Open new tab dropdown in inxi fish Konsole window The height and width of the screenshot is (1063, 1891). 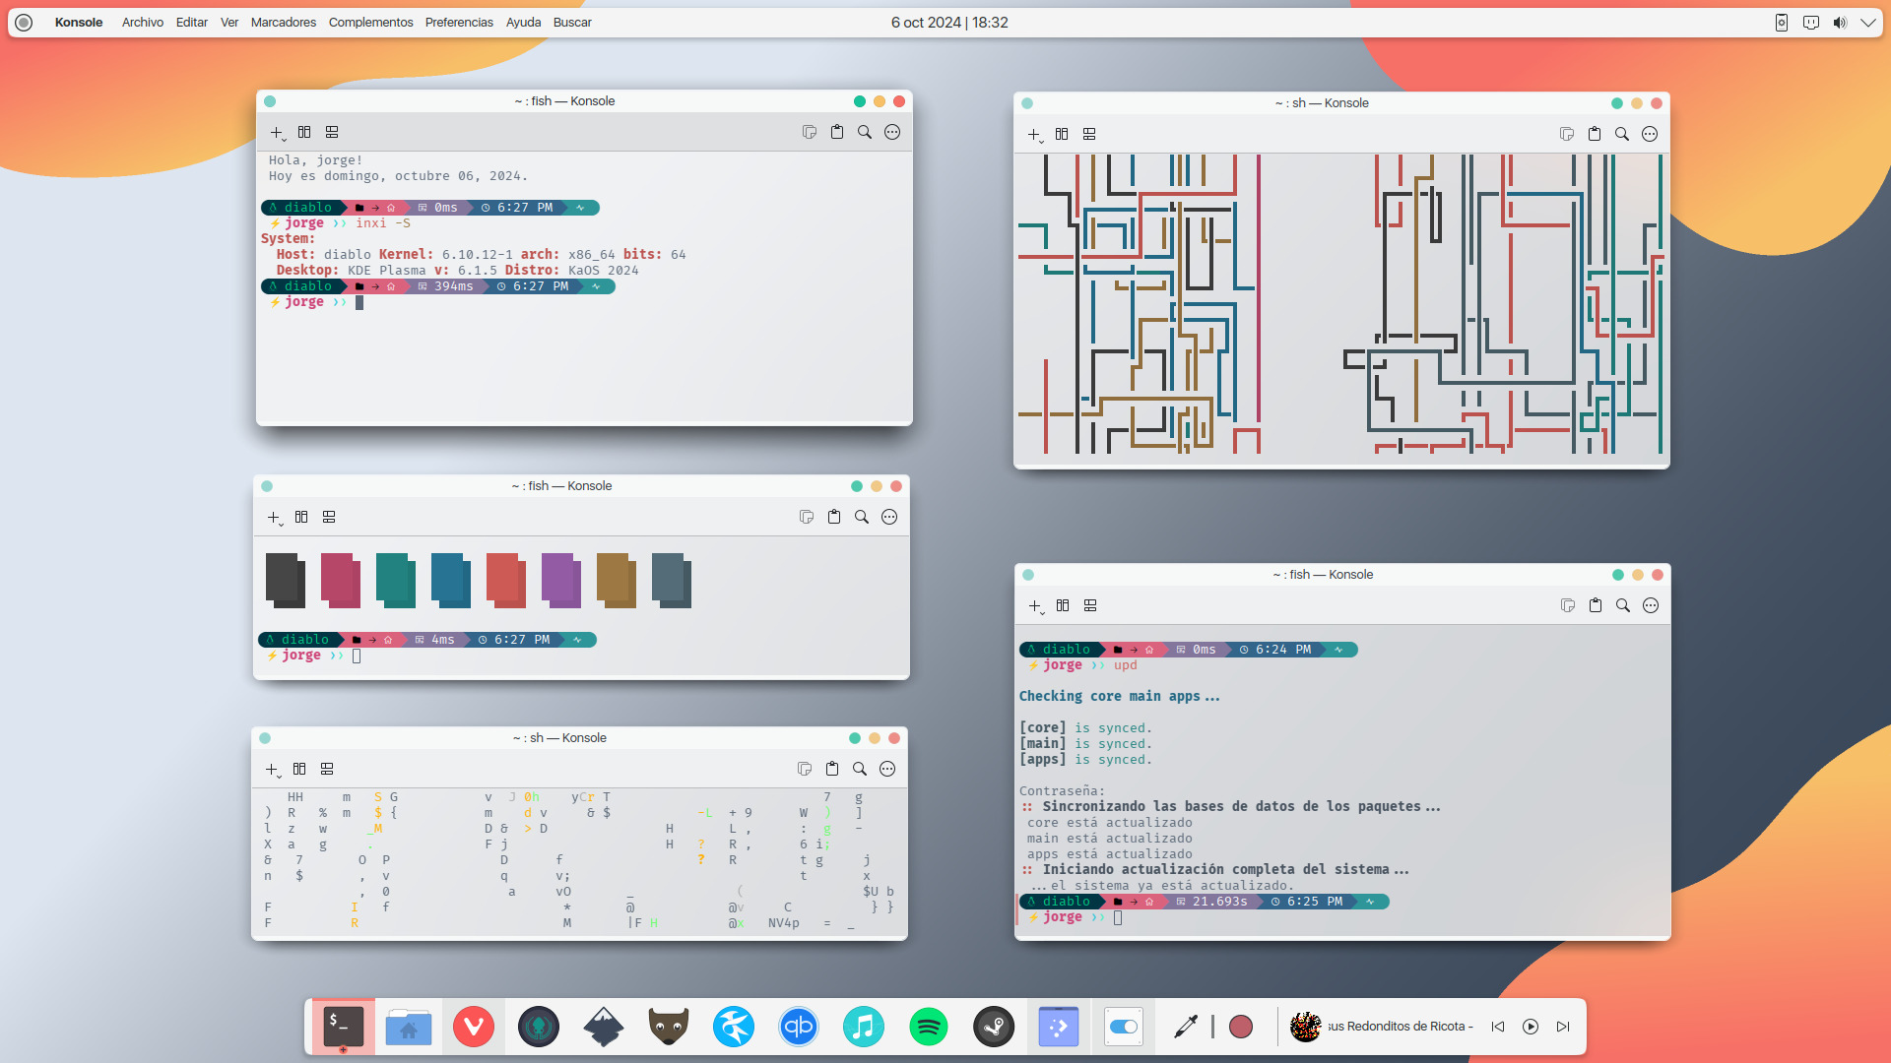click(x=278, y=133)
